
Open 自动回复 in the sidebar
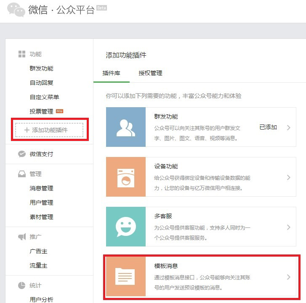click(41, 83)
